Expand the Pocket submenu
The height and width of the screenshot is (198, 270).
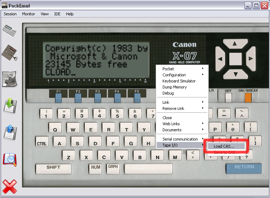(x=182, y=69)
